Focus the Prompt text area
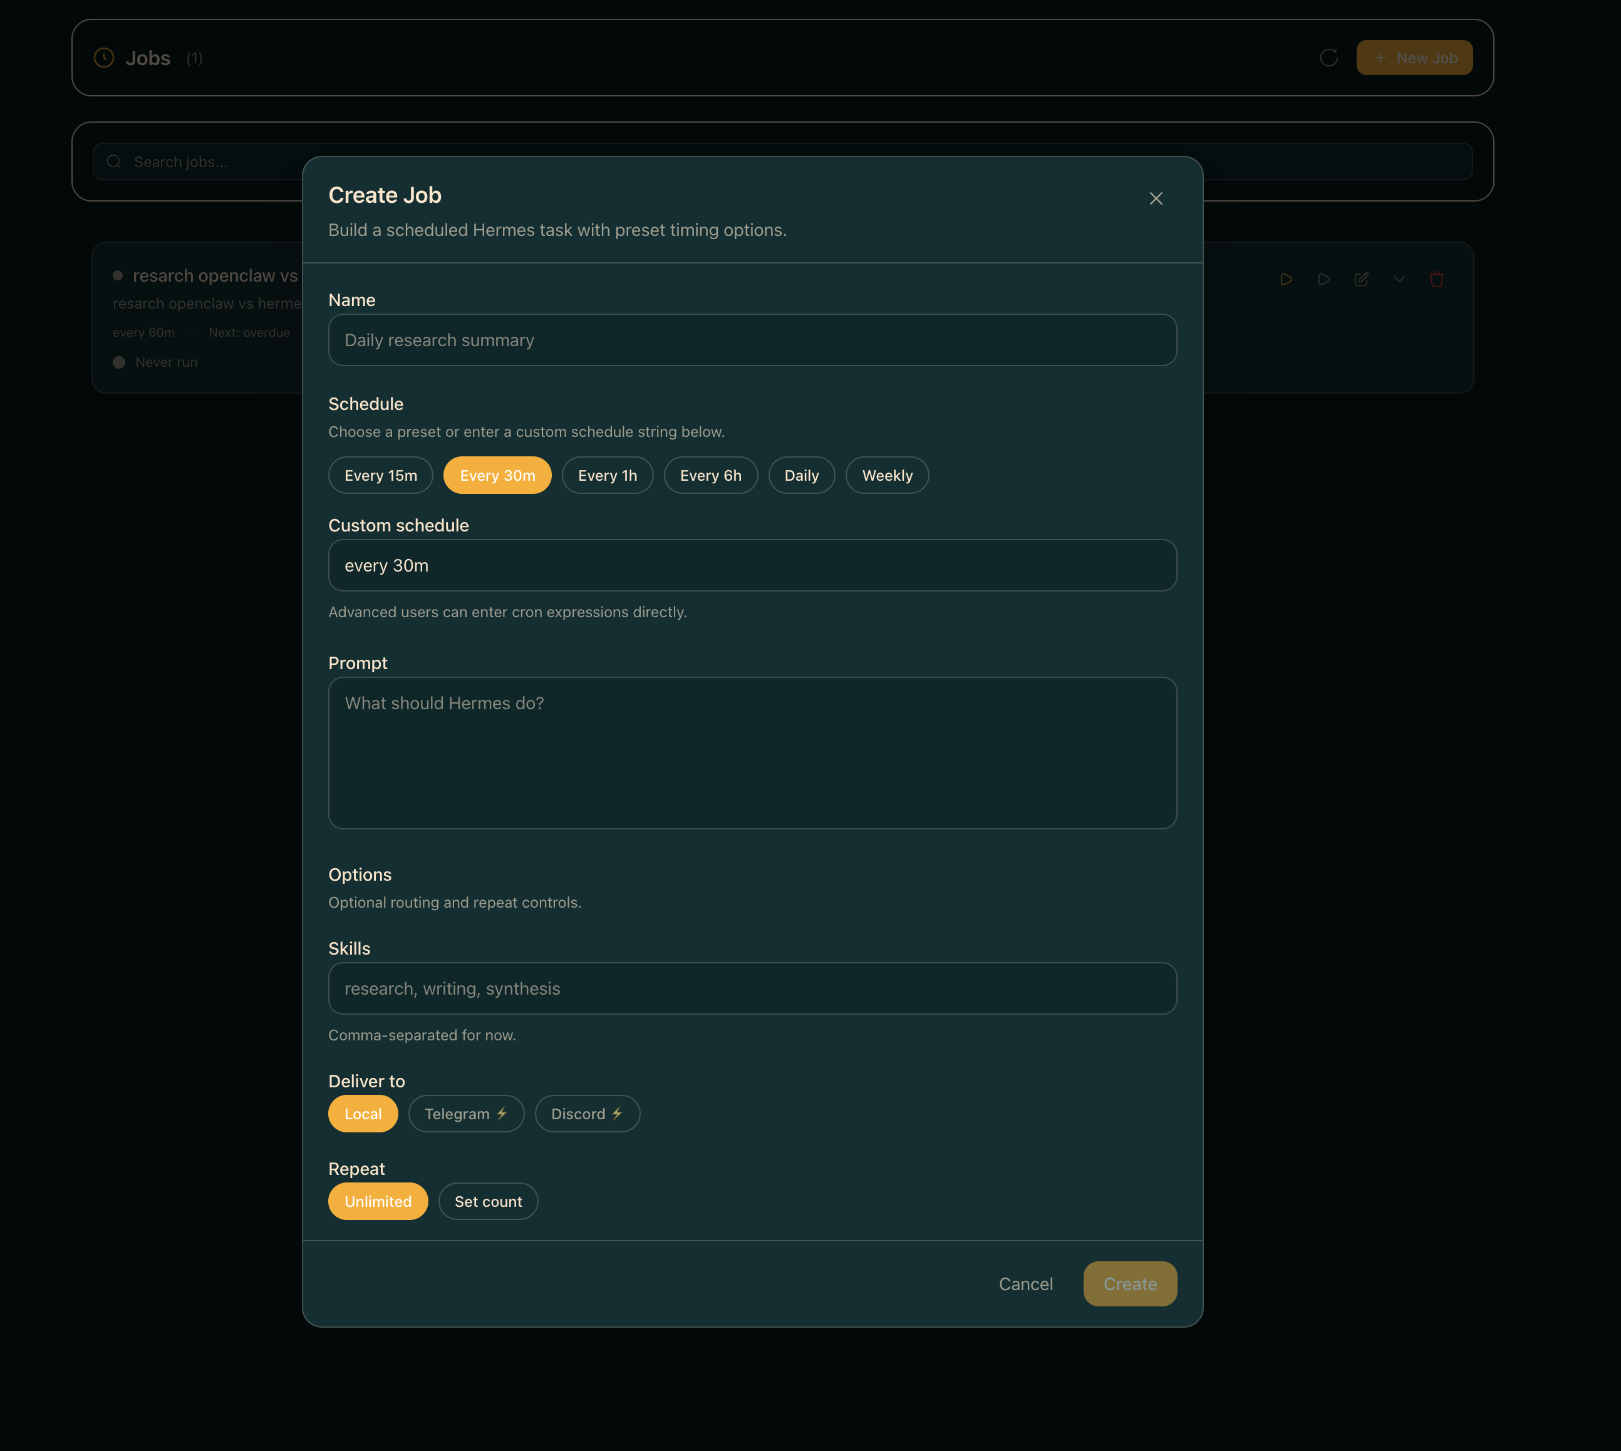This screenshot has width=1621, height=1451. click(752, 752)
